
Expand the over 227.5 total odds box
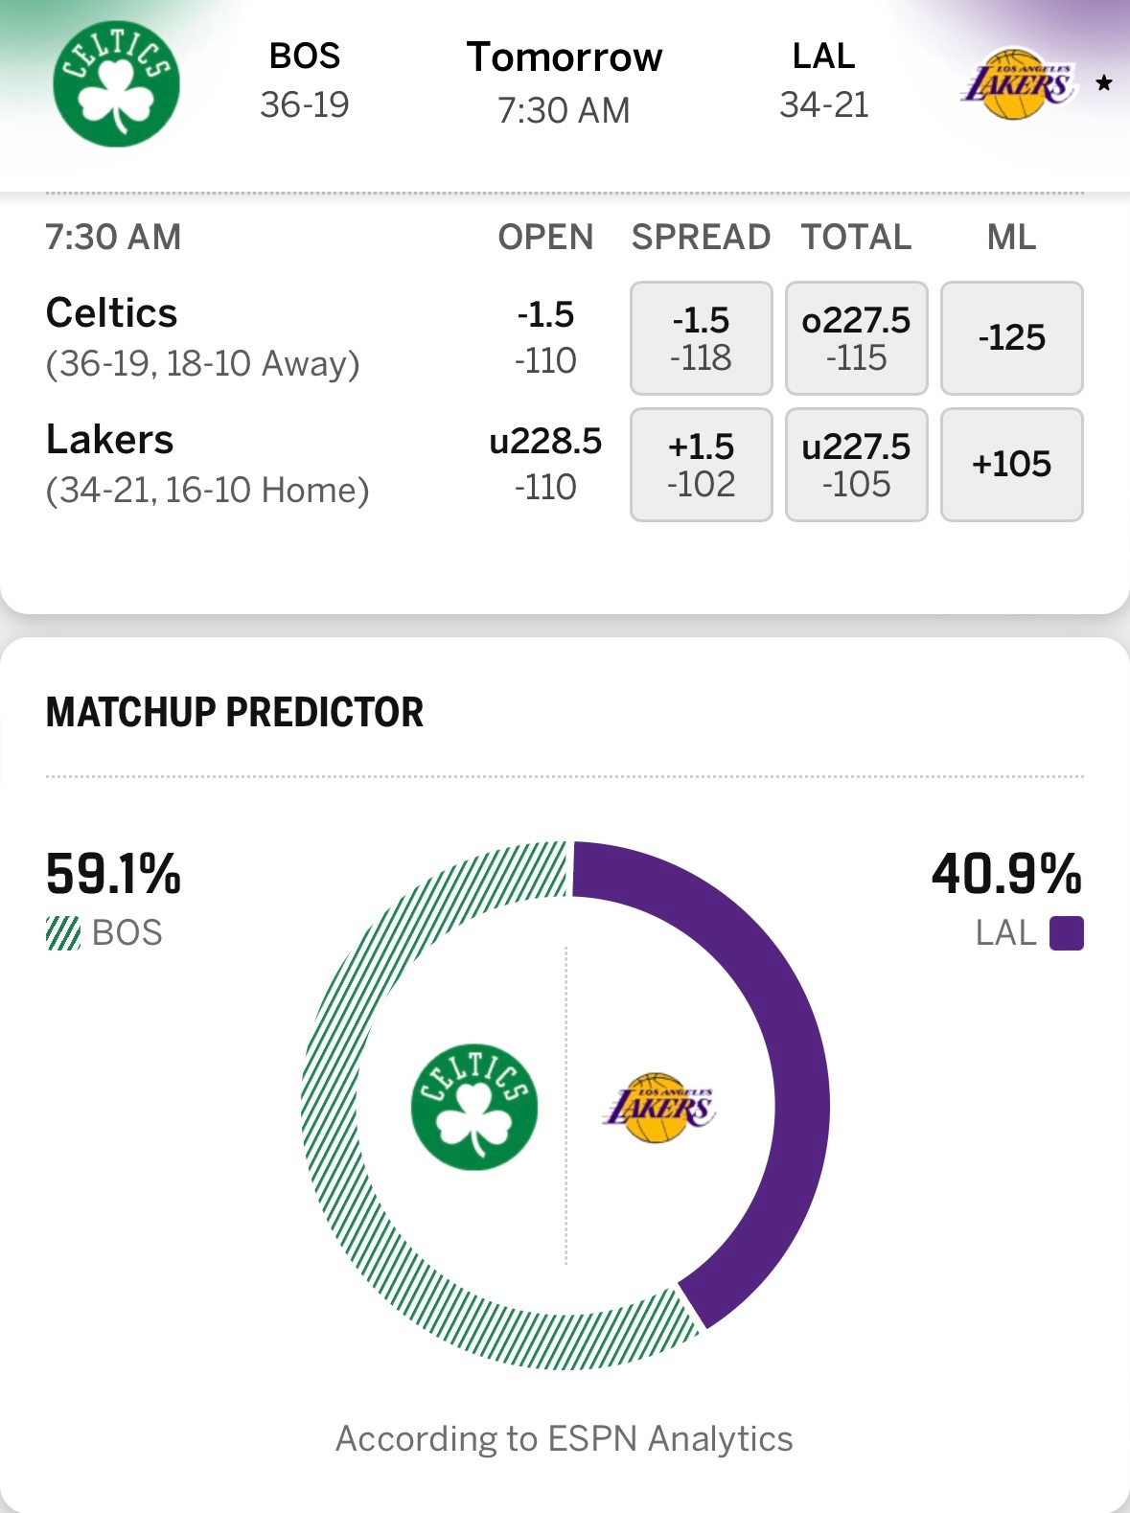pyautogui.click(x=856, y=337)
